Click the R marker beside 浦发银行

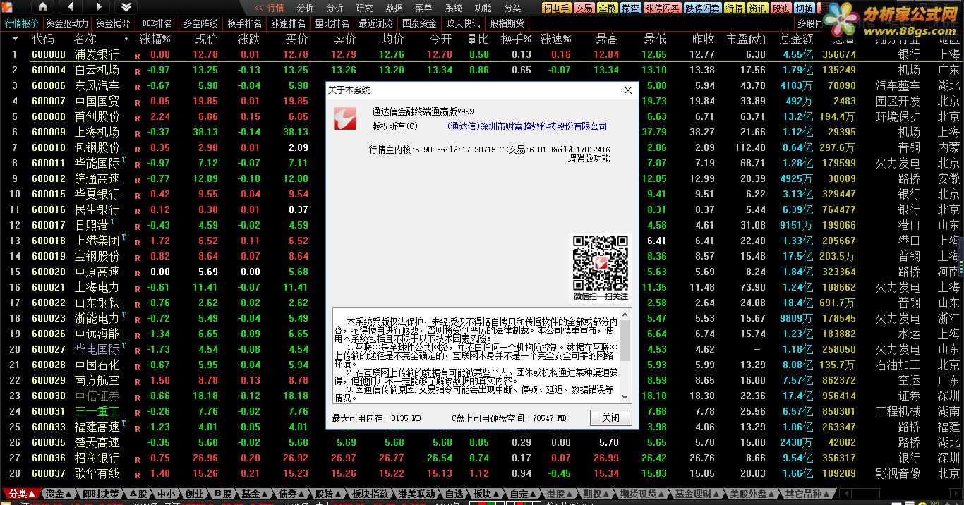coord(138,55)
